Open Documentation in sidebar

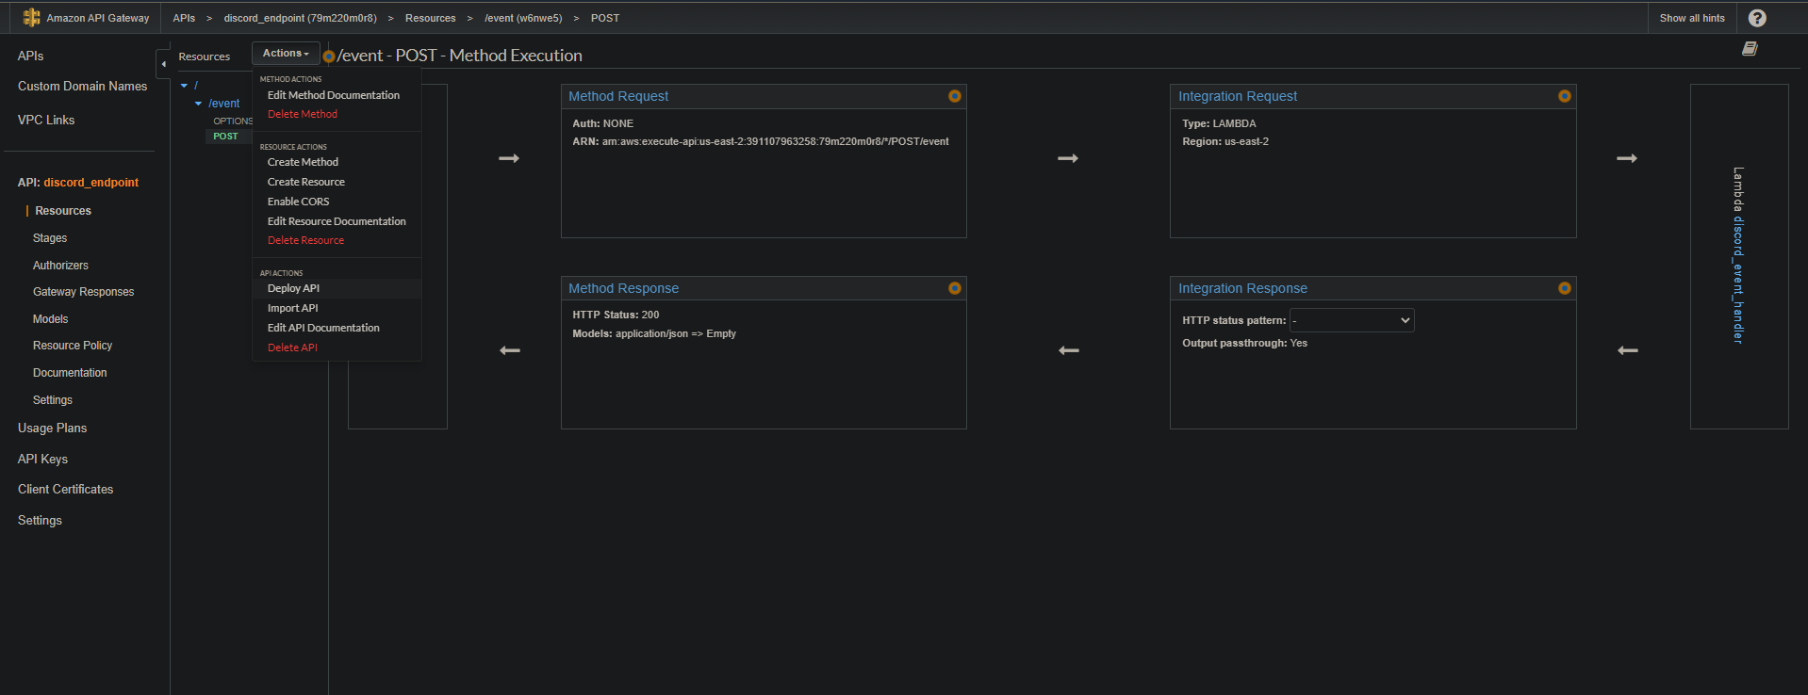pyautogui.click(x=70, y=373)
